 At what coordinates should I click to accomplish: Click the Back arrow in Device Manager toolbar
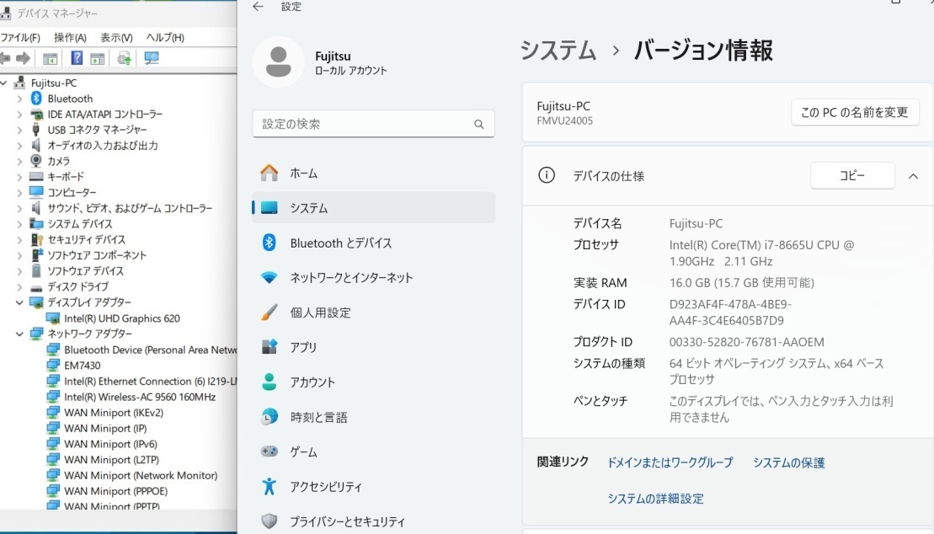[x=5, y=58]
